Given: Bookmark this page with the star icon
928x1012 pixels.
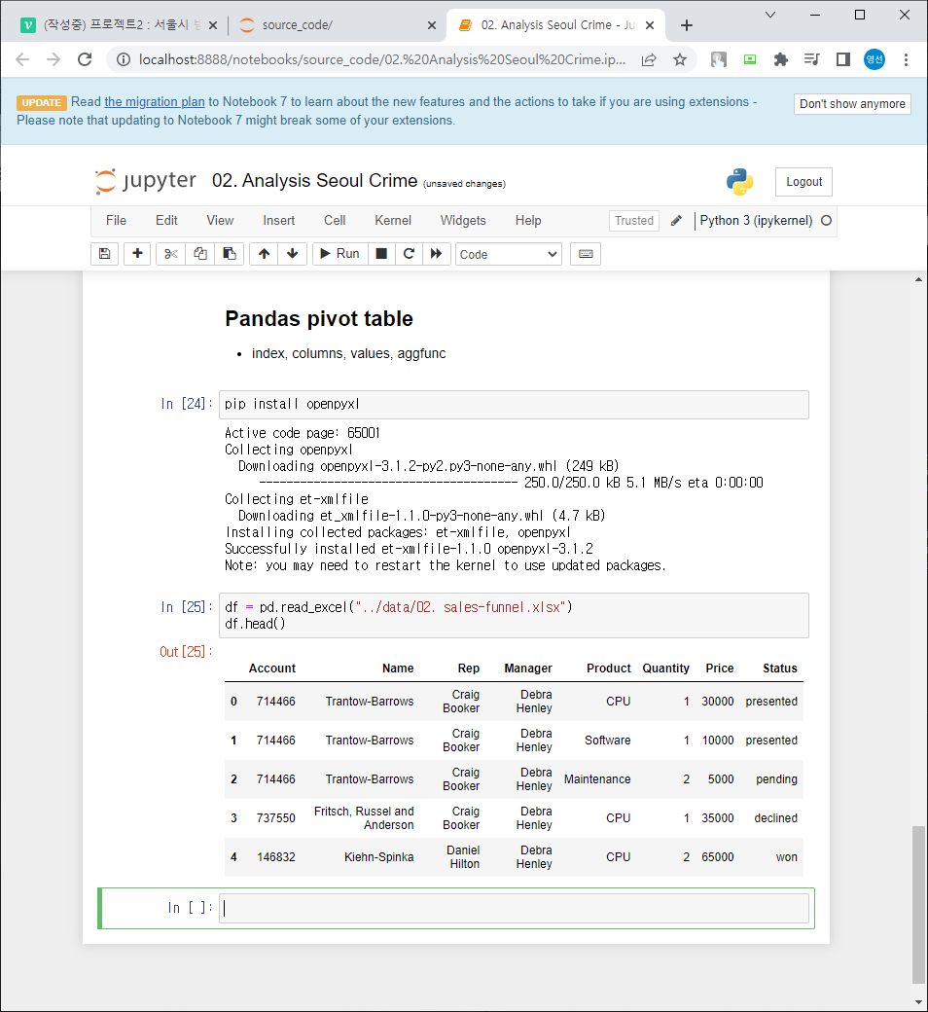Looking at the screenshot, I should pos(680,60).
